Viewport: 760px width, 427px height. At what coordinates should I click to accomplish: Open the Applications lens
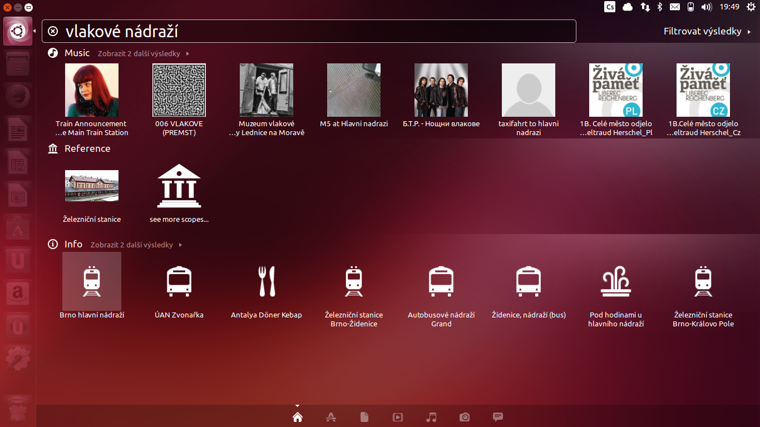(331, 417)
